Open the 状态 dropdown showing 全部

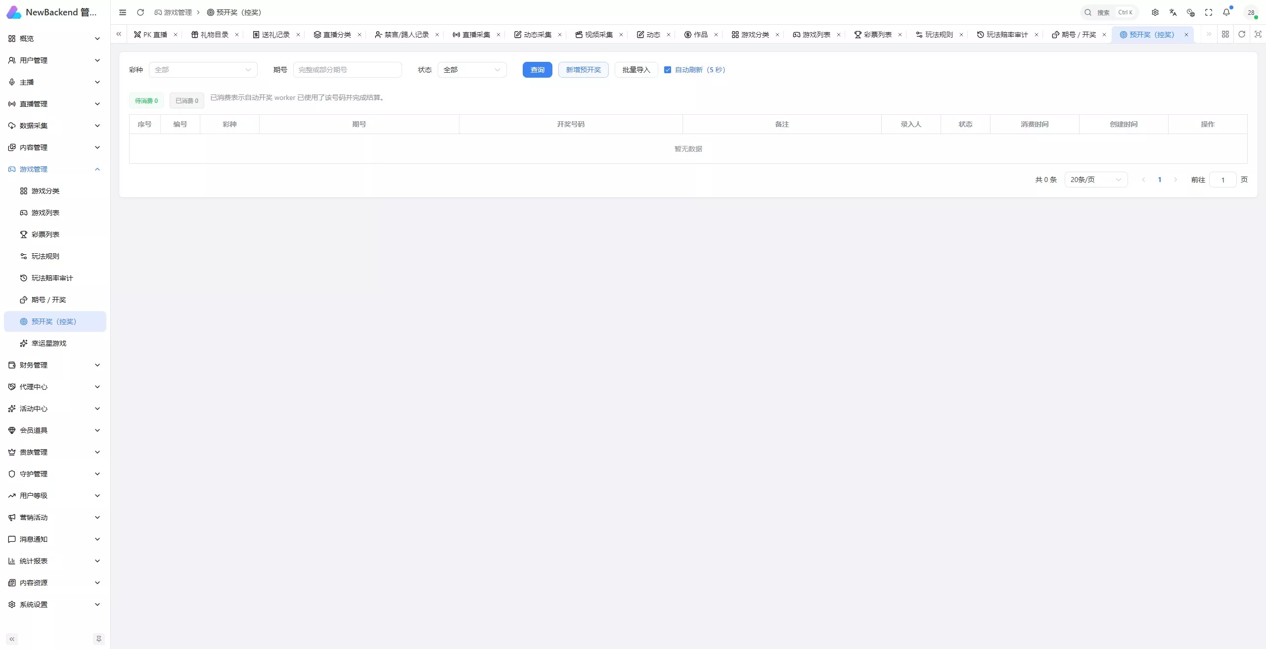click(472, 70)
